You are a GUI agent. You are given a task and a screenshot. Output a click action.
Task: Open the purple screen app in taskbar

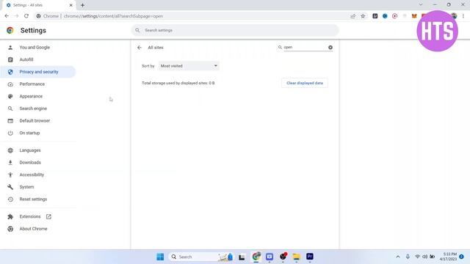point(270,257)
